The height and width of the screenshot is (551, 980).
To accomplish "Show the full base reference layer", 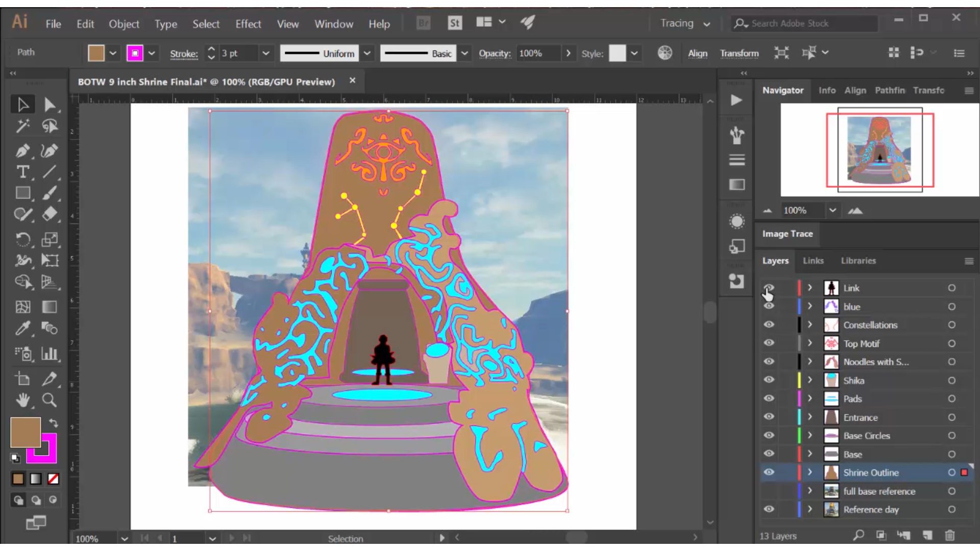I will [769, 491].
